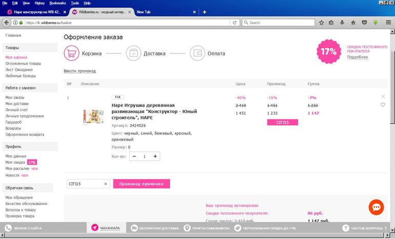Add Hape toy to favorites heart icon
Image resolution: width=395 pixels, height=239 pixels.
click(x=383, y=105)
